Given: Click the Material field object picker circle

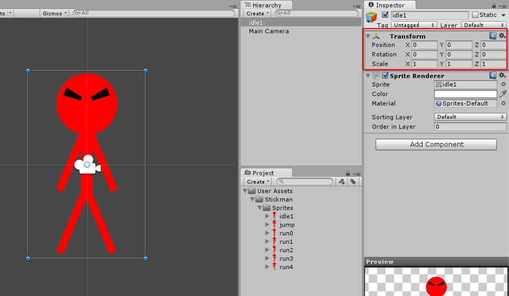Looking at the screenshot, I should (x=503, y=103).
